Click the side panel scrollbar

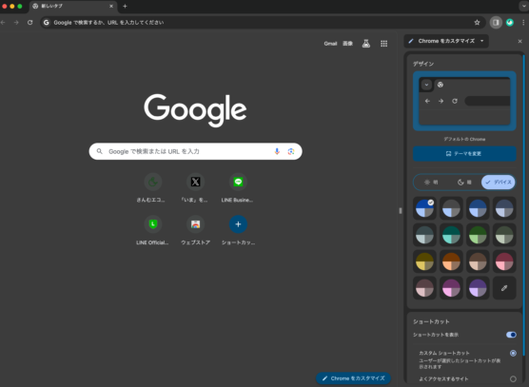click(523, 205)
